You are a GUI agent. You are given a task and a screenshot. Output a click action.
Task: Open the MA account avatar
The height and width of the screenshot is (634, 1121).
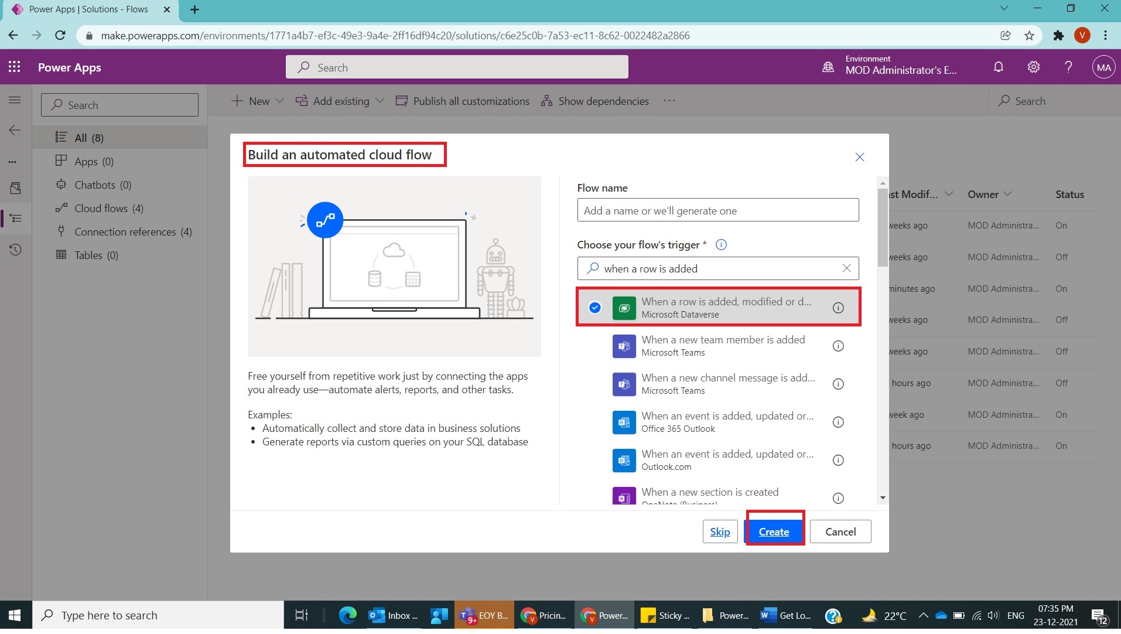tap(1103, 67)
